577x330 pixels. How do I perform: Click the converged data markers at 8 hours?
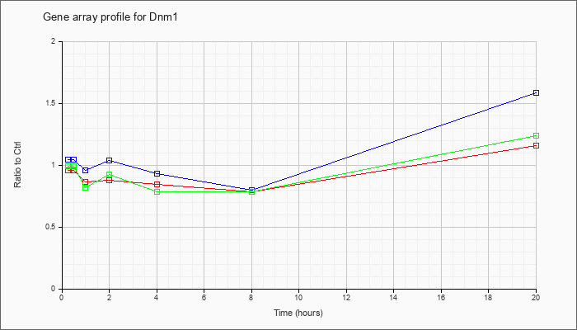pyautogui.click(x=251, y=191)
